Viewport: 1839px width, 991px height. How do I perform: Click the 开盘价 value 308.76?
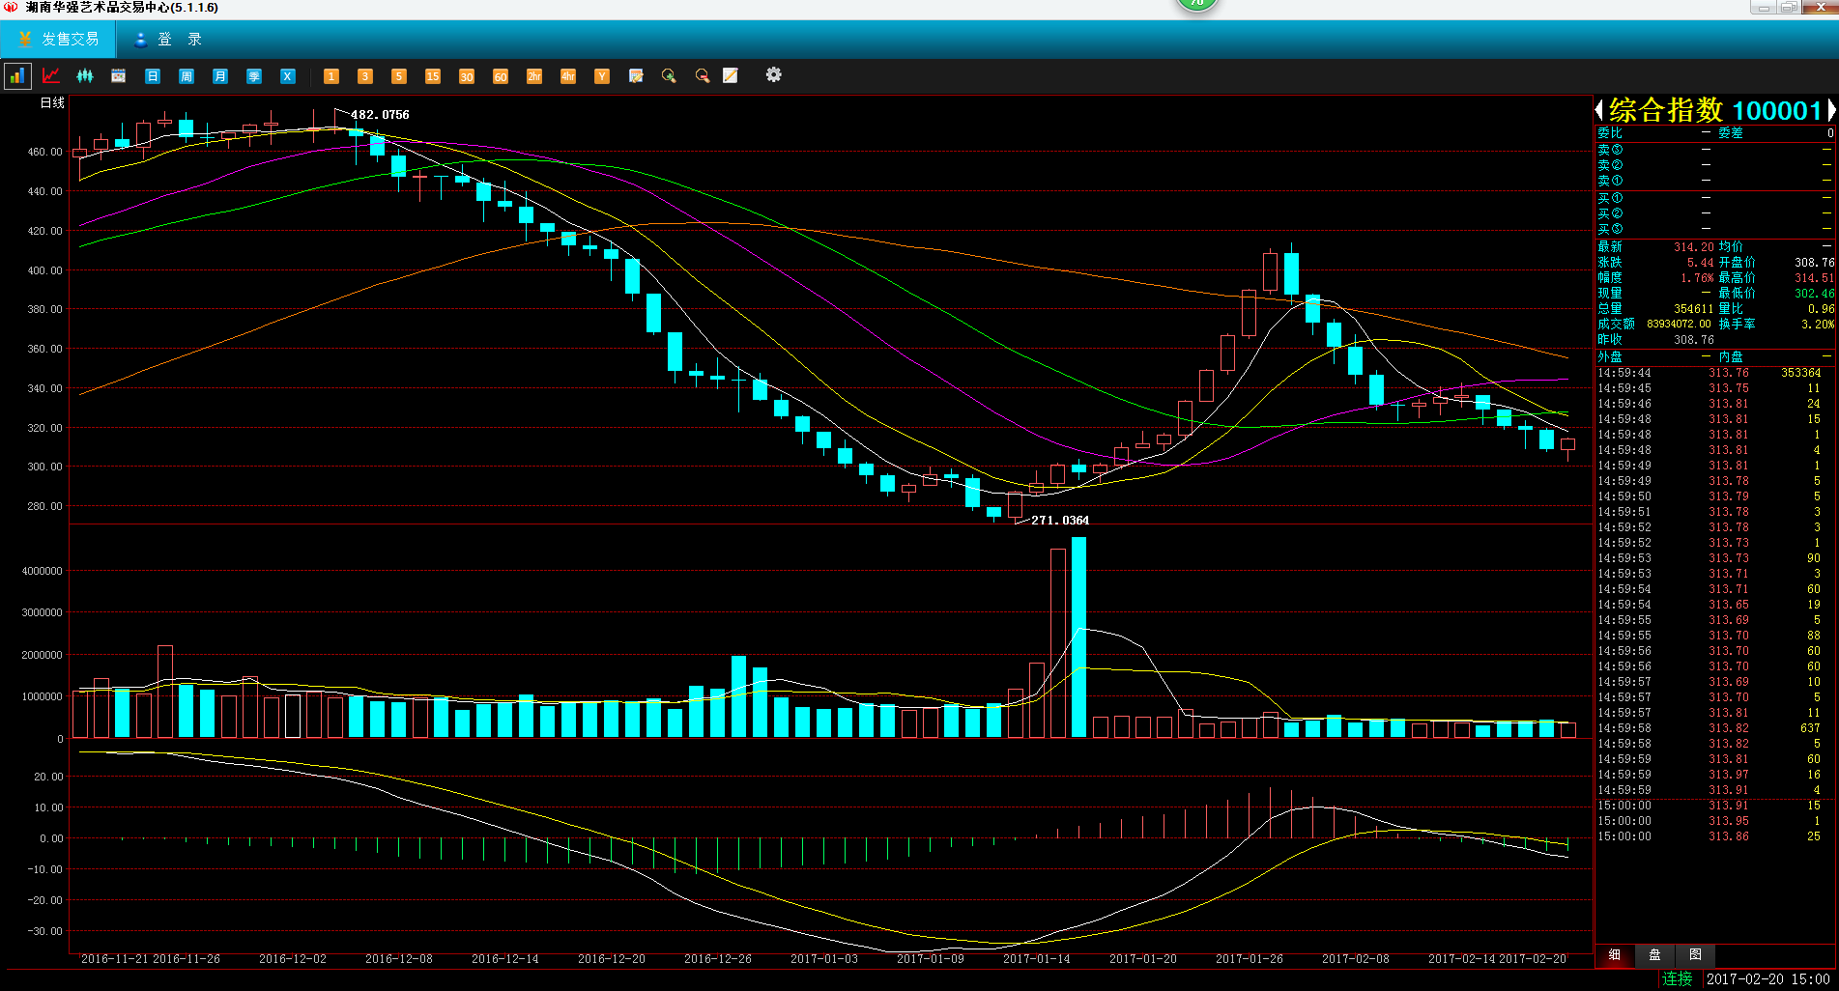tap(1814, 263)
